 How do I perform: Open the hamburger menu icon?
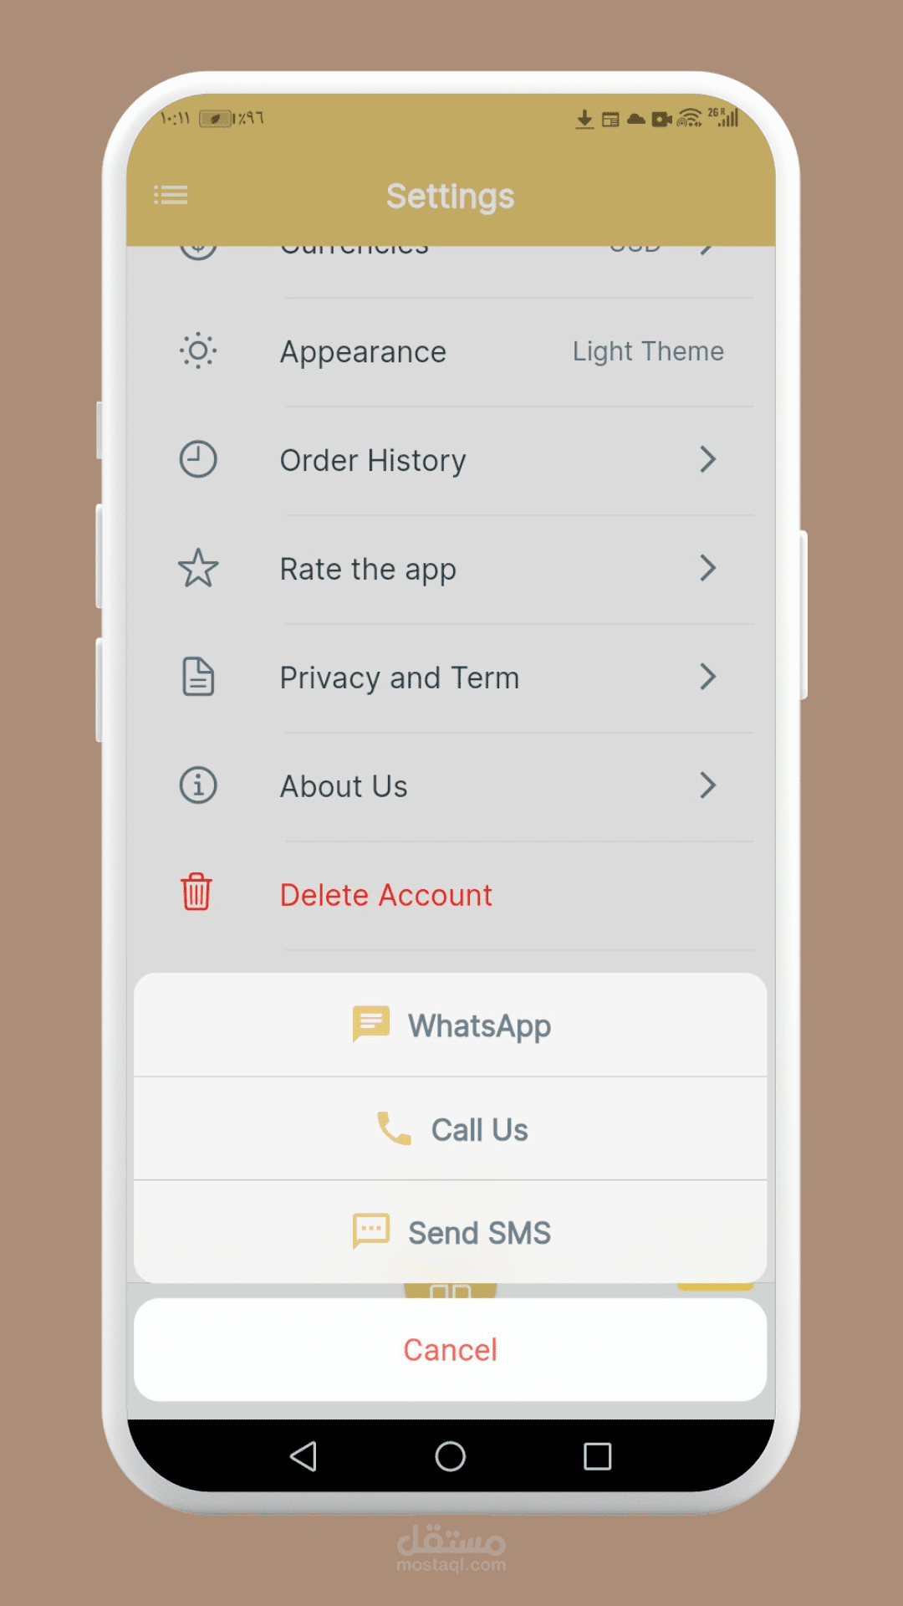pos(171,196)
